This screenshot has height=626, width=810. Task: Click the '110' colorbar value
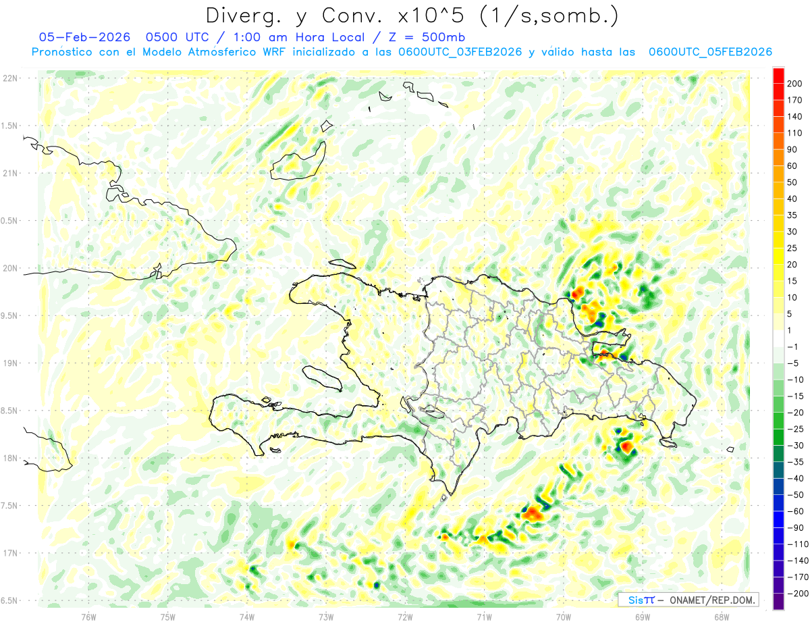point(794,133)
